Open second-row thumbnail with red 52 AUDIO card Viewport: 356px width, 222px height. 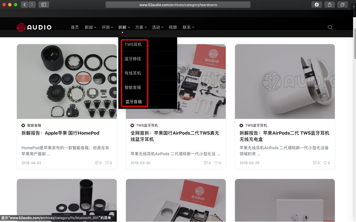pos(176,200)
